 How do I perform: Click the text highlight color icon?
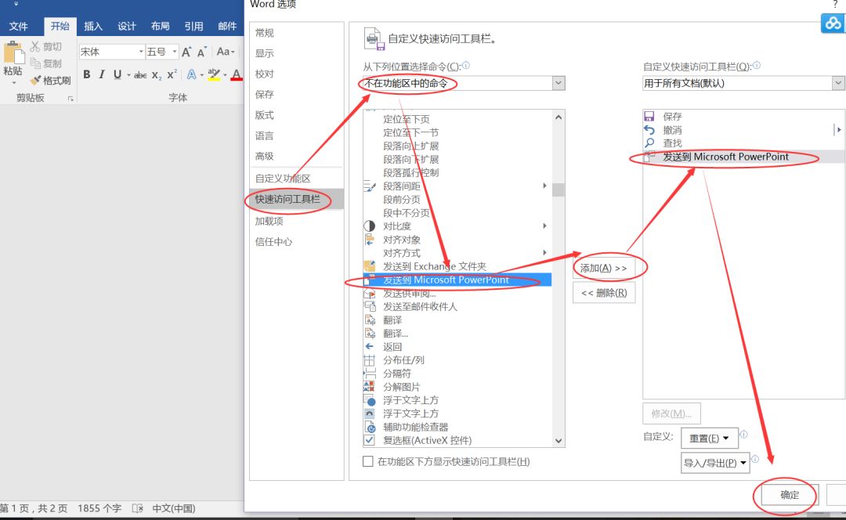(x=214, y=74)
